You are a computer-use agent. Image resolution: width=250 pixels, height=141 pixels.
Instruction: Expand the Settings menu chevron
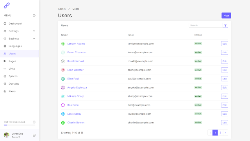34,31
